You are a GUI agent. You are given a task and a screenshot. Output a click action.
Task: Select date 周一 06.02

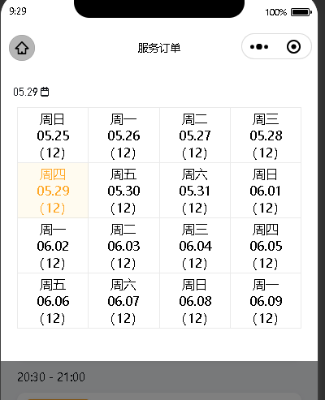[x=53, y=245]
